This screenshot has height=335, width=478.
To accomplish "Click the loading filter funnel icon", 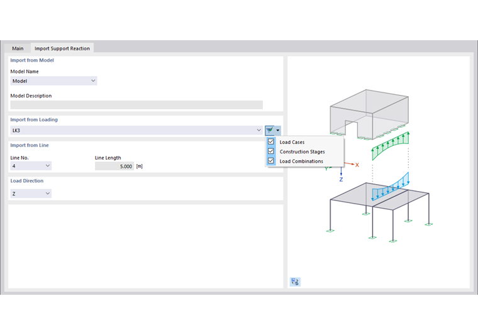I will point(269,130).
